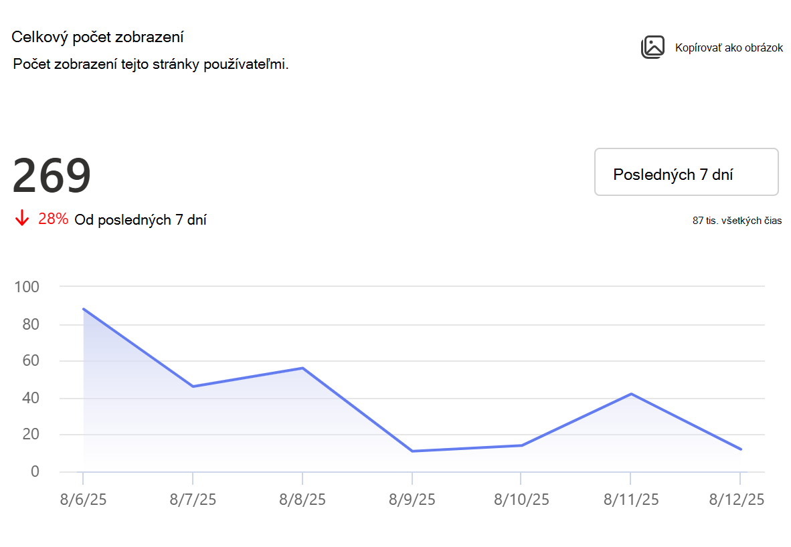Click the page views description subtitle
The height and width of the screenshot is (547, 791).
[151, 65]
